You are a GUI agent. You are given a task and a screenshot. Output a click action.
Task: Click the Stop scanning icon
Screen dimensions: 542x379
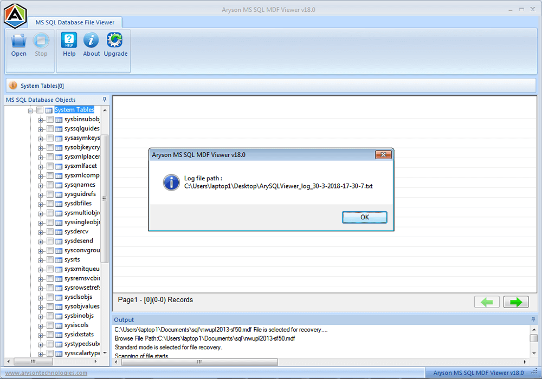(x=41, y=41)
